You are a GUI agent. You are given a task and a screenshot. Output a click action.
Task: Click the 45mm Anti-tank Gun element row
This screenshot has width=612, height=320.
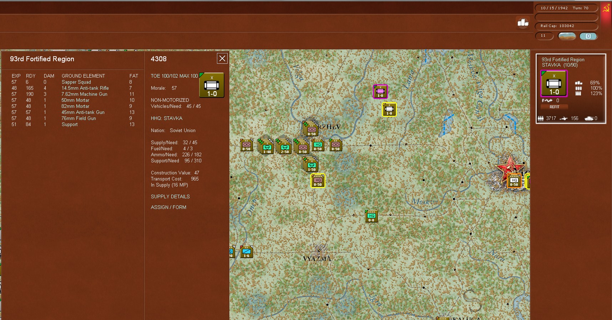(75, 112)
